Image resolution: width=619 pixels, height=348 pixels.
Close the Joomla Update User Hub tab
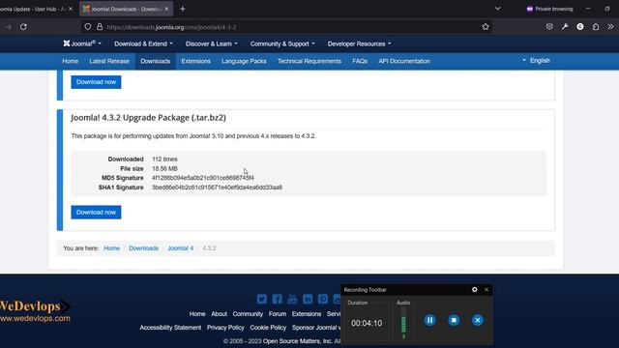point(71,9)
